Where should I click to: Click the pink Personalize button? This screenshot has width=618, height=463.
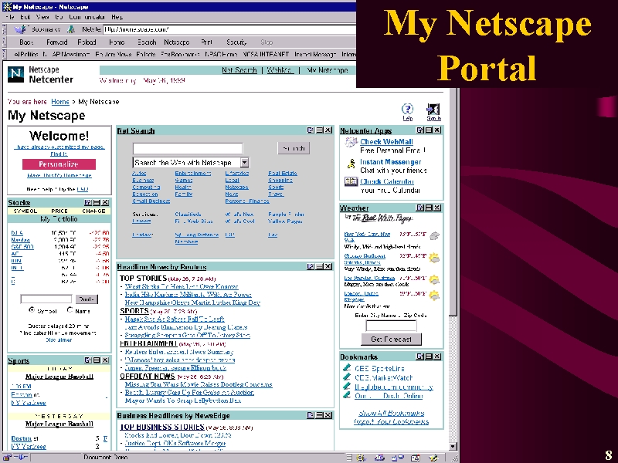click(x=59, y=164)
